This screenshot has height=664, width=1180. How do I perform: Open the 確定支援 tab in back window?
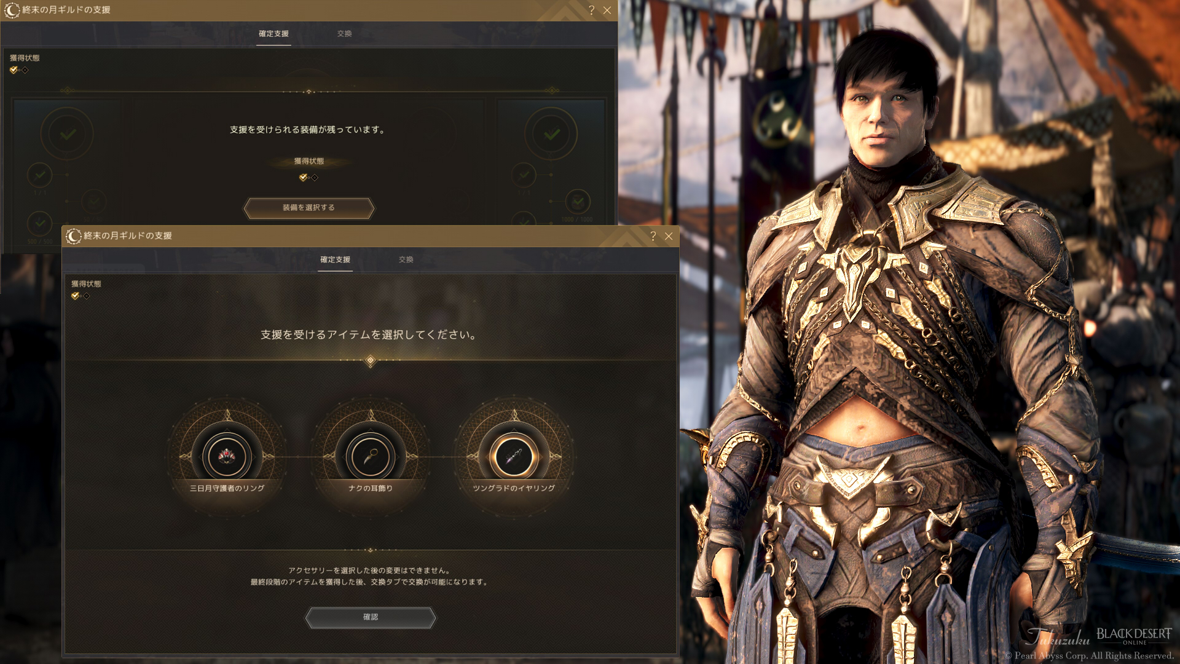point(273,34)
